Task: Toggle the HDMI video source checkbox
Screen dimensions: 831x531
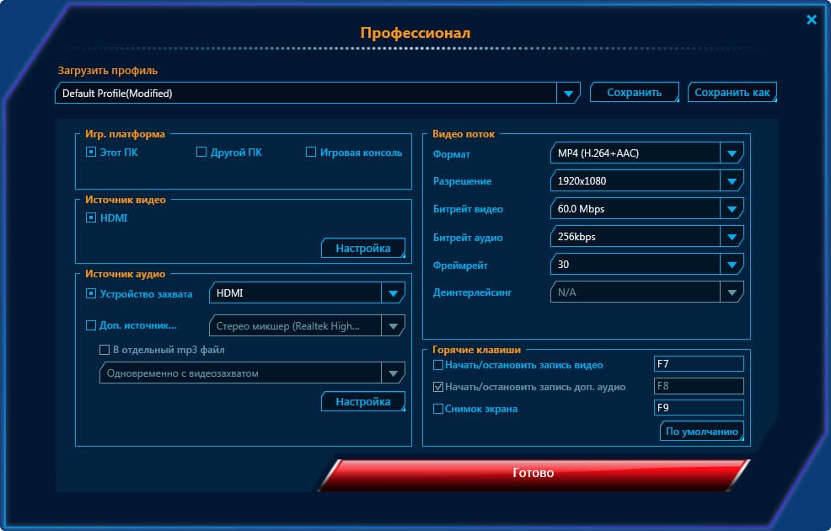Action: (x=91, y=217)
